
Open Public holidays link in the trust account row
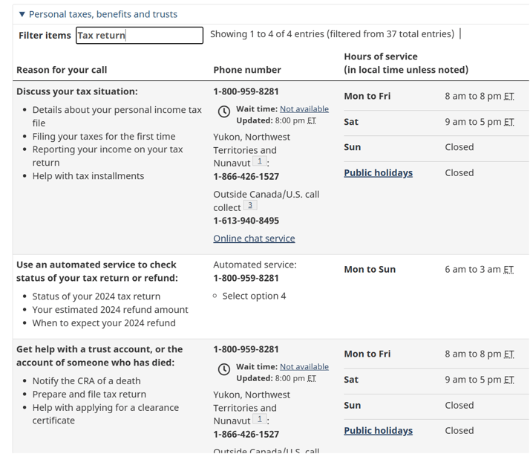click(x=378, y=431)
